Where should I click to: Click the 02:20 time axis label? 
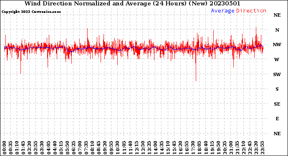pos(30,148)
